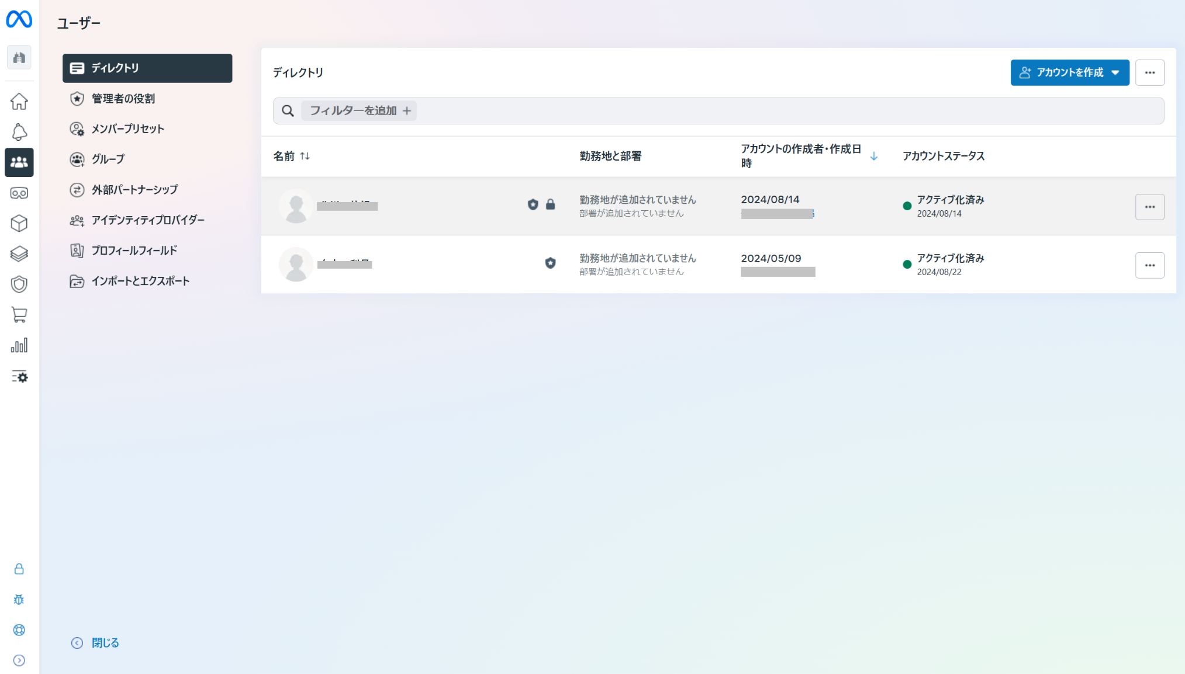Go to Home icon in left rail
1185x674 pixels.
click(19, 102)
